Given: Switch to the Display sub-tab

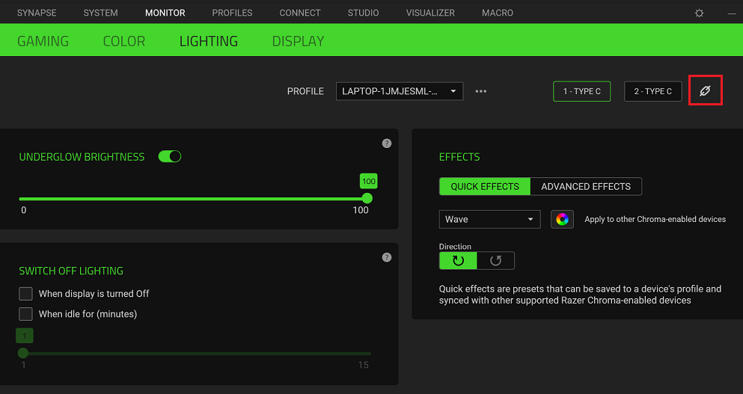Looking at the screenshot, I should click(298, 41).
